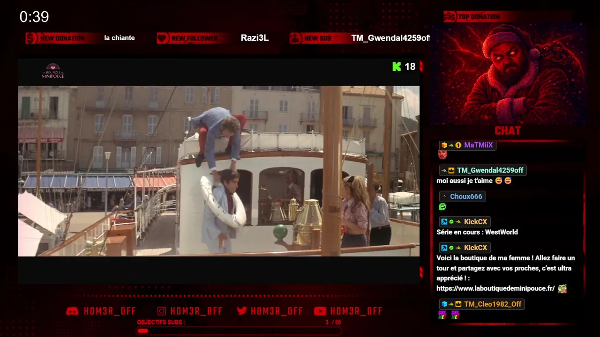Image resolution: width=600 pixels, height=337 pixels.
Task: Click the green Kick logo
Action: [x=397, y=67]
